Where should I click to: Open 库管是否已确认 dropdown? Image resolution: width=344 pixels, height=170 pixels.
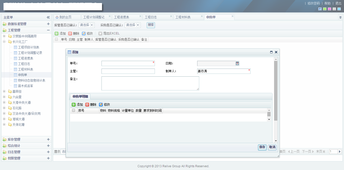click(92, 25)
